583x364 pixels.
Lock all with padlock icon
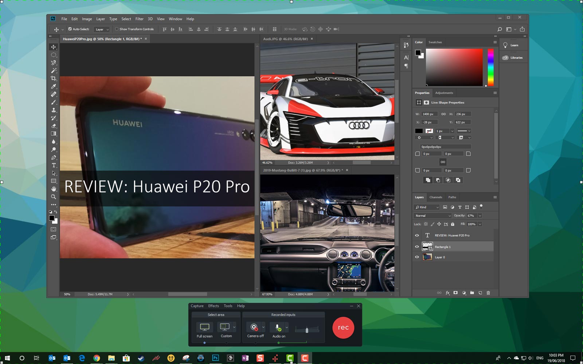[453, 224]
